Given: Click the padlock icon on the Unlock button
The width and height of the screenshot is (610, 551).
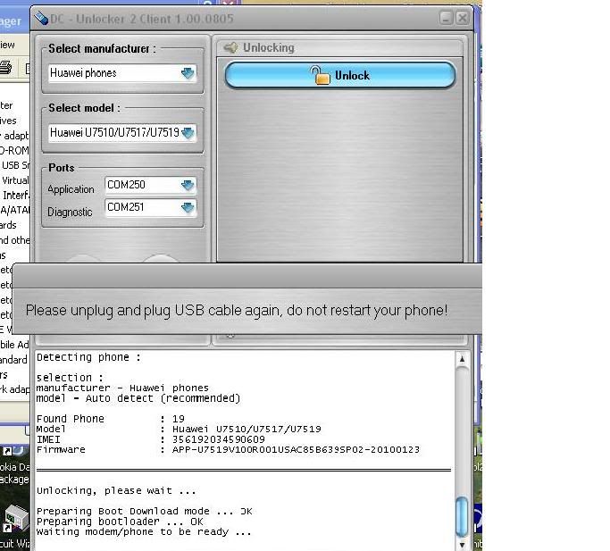Looking at the screenshot, I should tap(320, 75).
